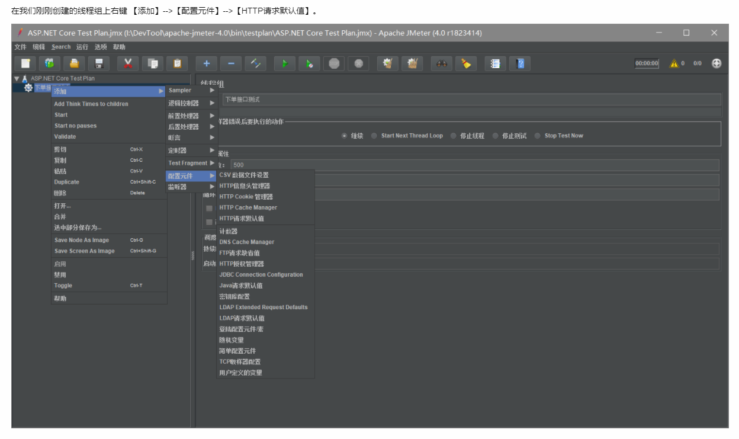Click the Toggle toolbar icon

(x=256, y=63)
